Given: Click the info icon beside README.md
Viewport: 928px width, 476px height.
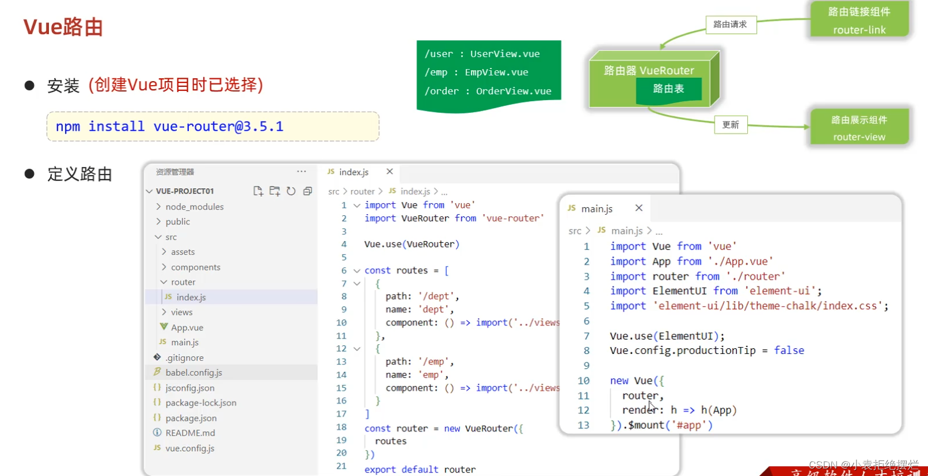Looking at the screenshot, I should pyautogui.click(x=157, y=432).
